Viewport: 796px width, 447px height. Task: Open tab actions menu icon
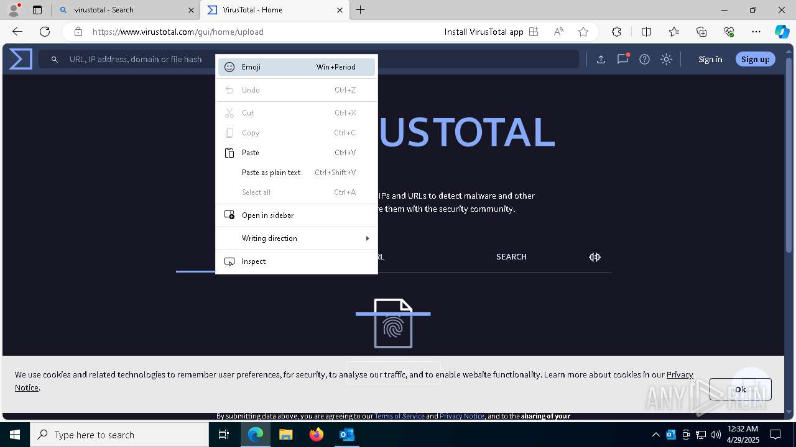[37, 10]
